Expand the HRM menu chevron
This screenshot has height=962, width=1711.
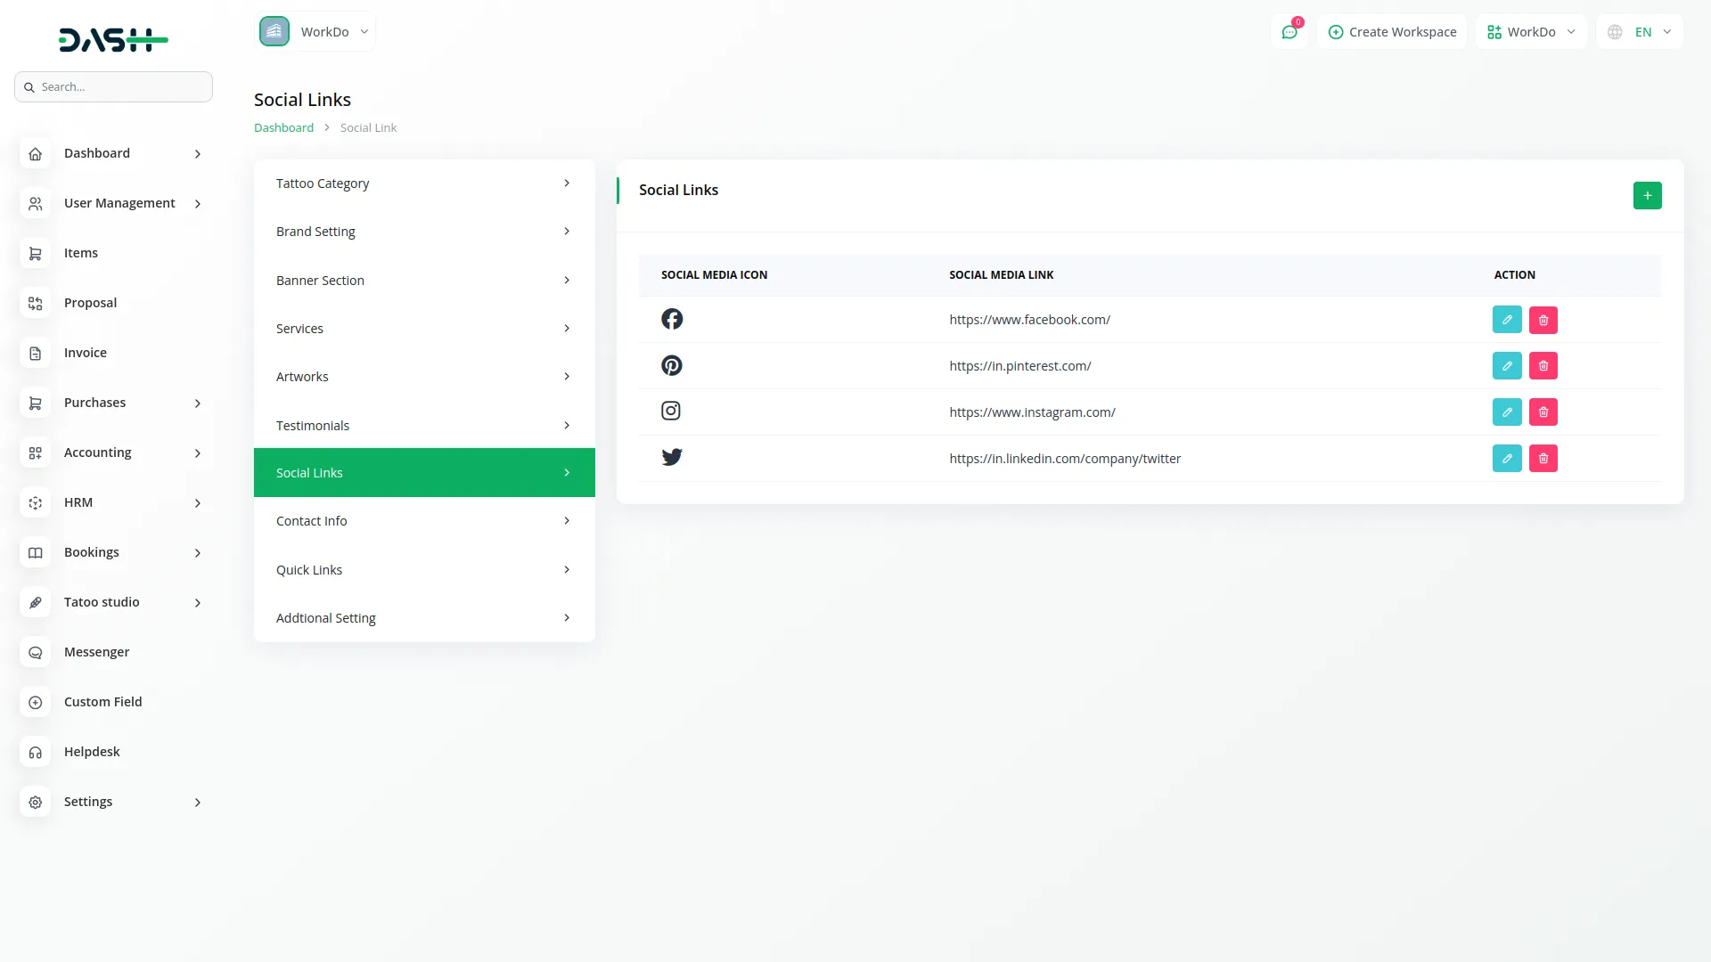(198, 503)
